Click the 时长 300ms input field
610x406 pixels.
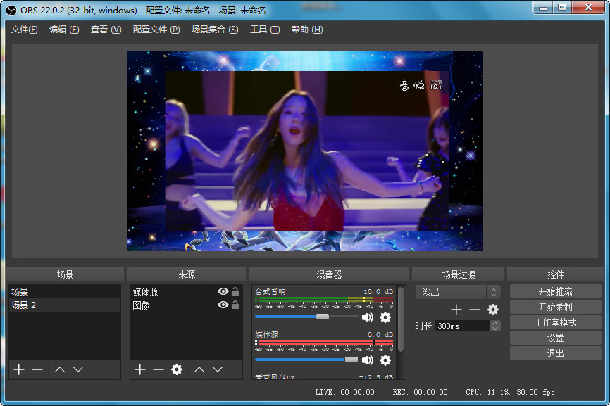[463, 326]
